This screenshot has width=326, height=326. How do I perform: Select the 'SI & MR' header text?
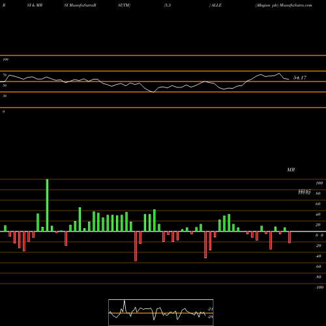(35, 5)
